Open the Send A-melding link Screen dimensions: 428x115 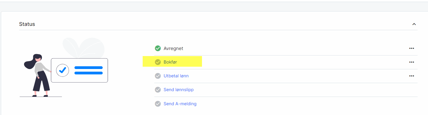click(x=180, y=104)
